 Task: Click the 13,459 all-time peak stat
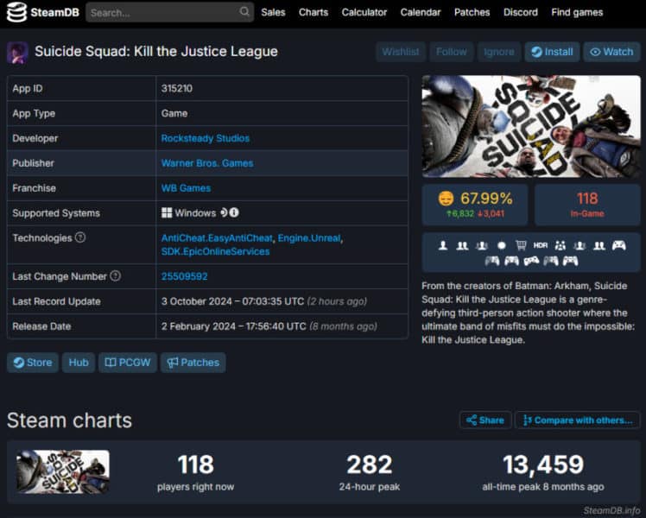tap(543, 472)
